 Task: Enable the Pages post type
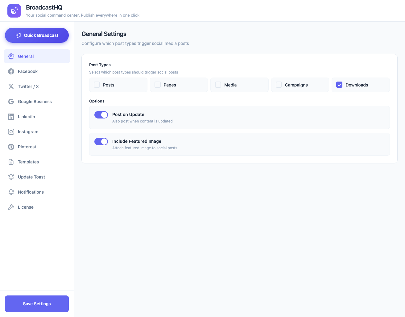[157, 85]
